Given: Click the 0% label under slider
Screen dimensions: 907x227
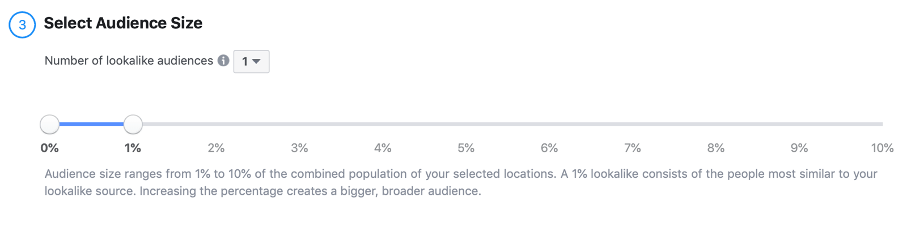Looking at the screenshot, I should tap(50, 148).
